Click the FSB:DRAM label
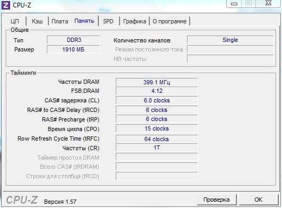282x208 pixels. (x=85, y=91)
